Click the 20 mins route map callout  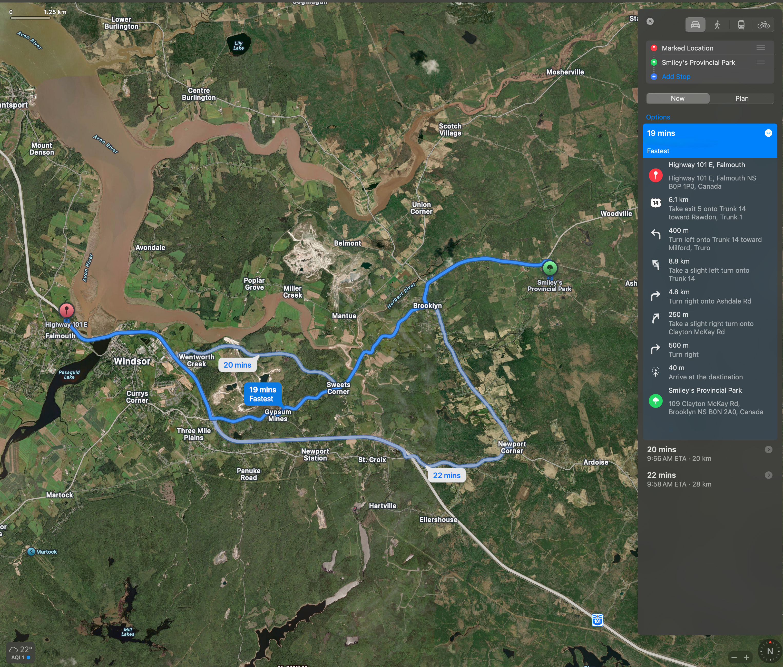tap(237, 365)
